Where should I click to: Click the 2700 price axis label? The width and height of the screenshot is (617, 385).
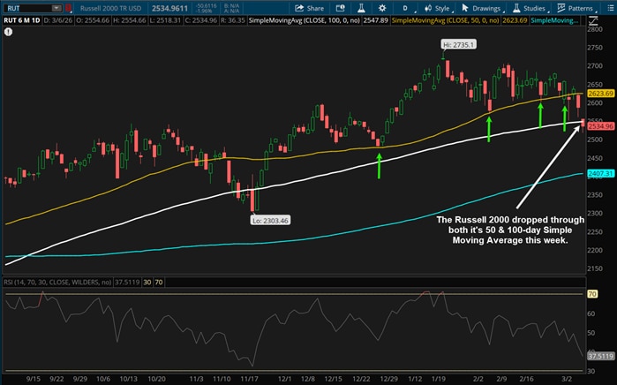(595, 65)
